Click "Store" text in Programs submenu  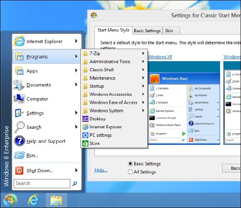(x=95, y=143)
